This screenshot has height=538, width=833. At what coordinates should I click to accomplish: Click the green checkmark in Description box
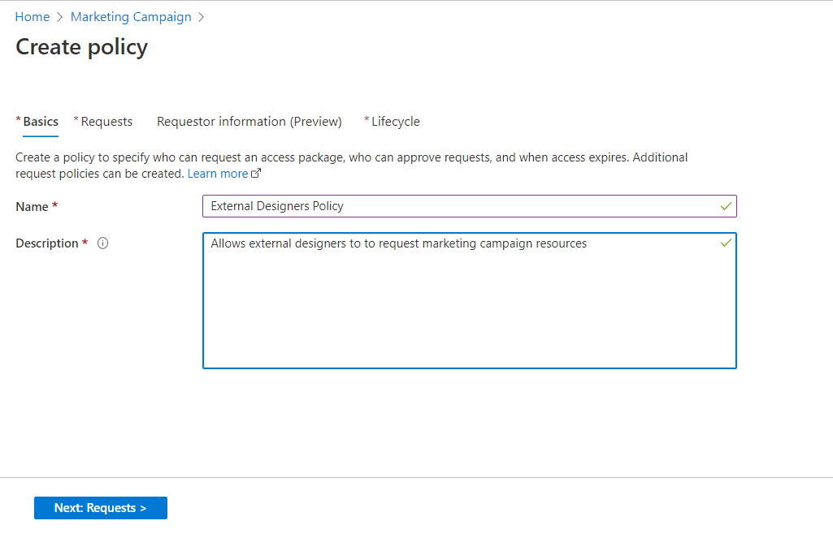(726, 243)
